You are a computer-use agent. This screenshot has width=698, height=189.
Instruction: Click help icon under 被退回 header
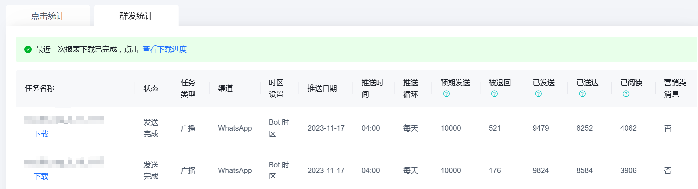494,94
